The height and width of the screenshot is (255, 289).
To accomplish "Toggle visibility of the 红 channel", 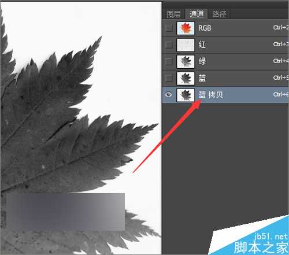I will coord(169,45).
